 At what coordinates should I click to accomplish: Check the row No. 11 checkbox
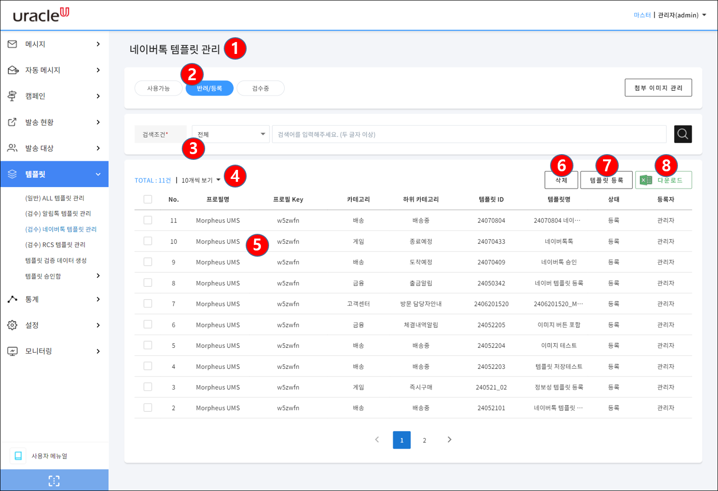point(148,220)
